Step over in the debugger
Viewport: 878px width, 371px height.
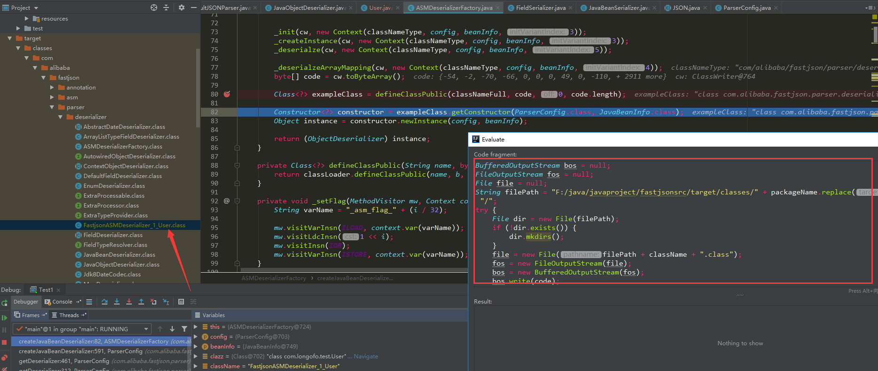[105, 302]
